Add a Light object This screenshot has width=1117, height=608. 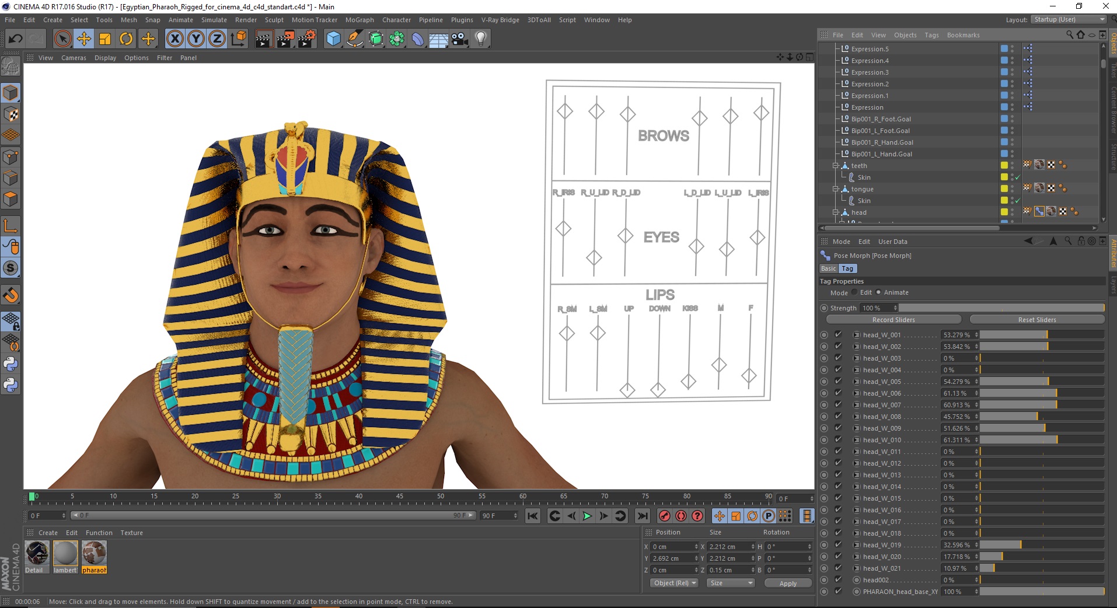click(x=481, y=39)
